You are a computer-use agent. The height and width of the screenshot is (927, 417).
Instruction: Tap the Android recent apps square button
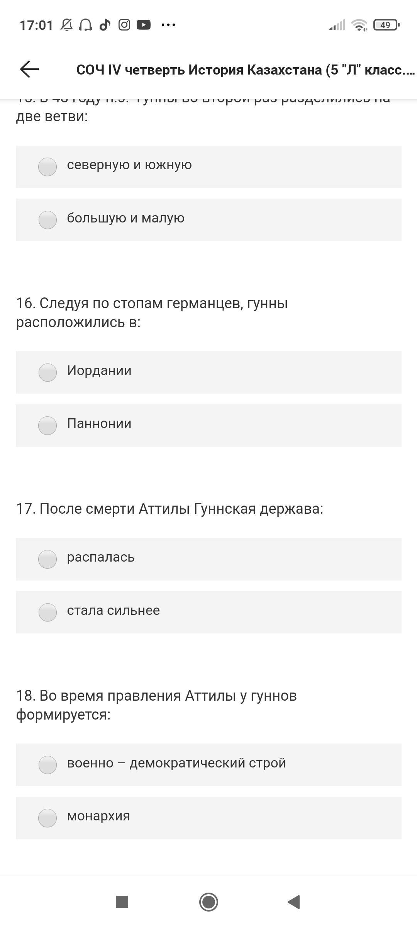122,902
